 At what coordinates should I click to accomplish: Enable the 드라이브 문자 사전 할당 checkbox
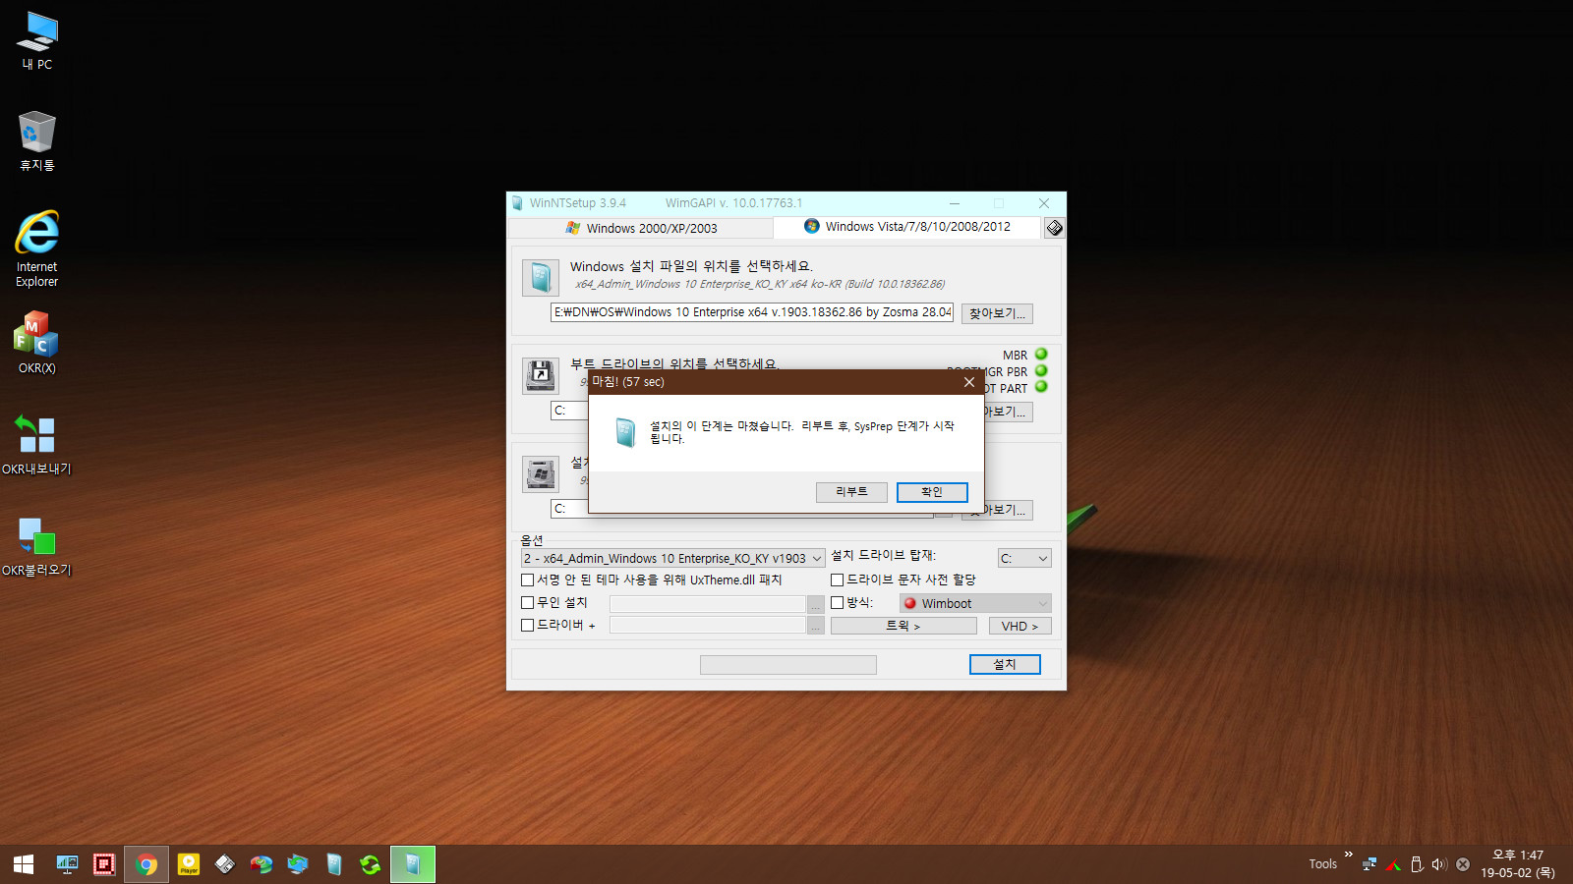click(837, 580)
